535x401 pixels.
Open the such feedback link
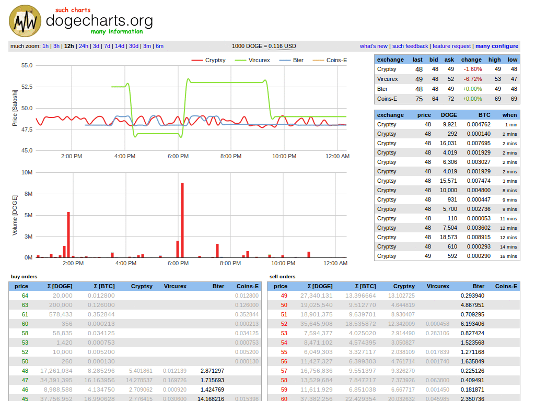click(410, 46)
